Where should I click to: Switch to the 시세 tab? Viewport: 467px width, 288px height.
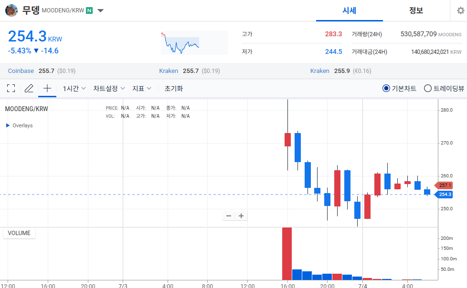350,10
